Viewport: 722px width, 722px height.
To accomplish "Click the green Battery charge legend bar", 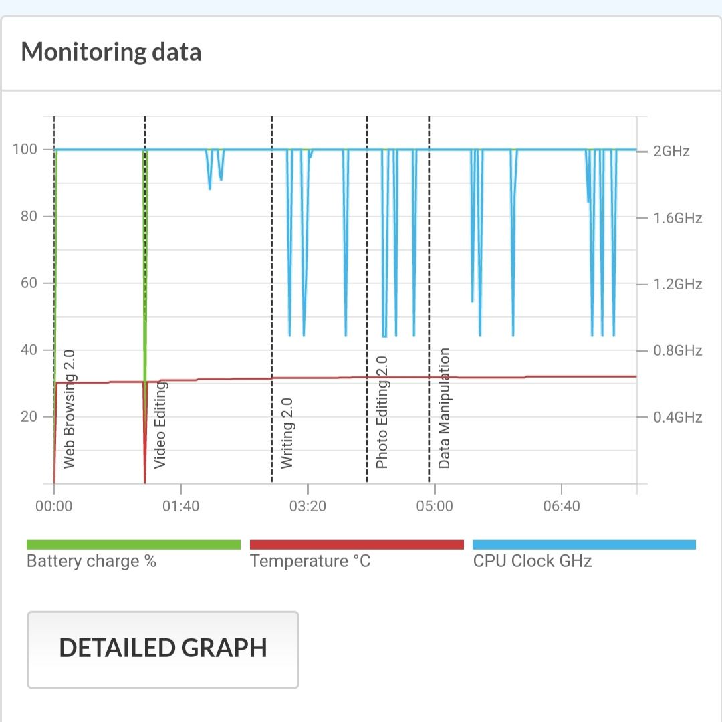I will (133, 545).
